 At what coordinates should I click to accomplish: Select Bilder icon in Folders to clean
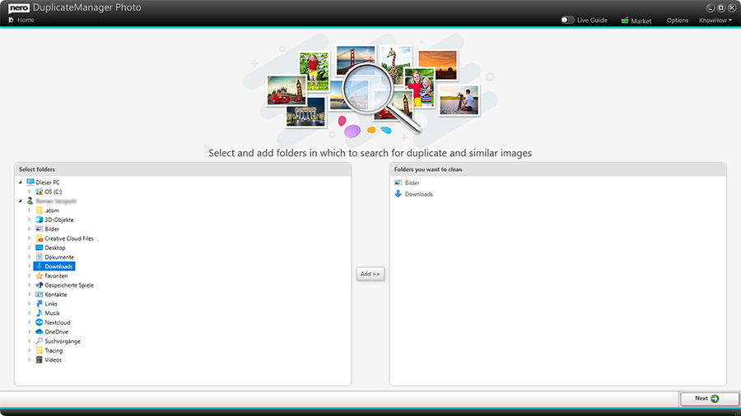click(x=398, y=183)
